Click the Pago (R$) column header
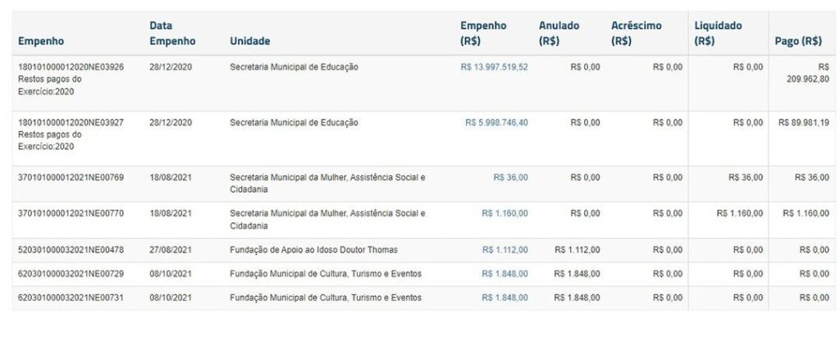Image resolution: width=840 pixels, height=341 pixels. [798, 41]
